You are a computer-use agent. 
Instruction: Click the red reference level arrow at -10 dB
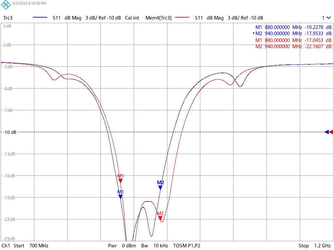tap(331, 132)
